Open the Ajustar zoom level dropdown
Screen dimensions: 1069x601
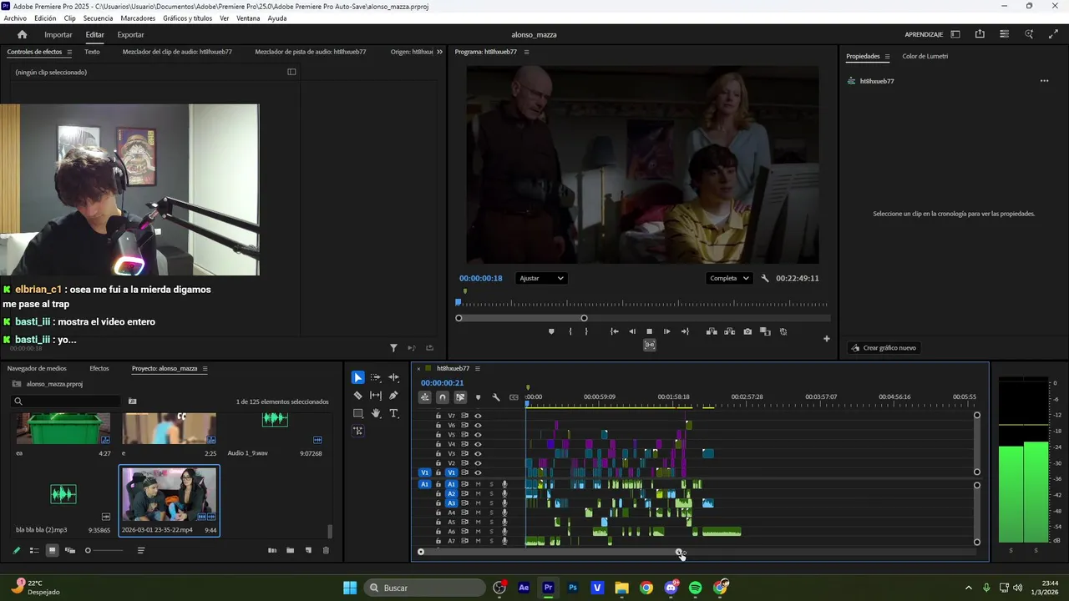(542, 279)
